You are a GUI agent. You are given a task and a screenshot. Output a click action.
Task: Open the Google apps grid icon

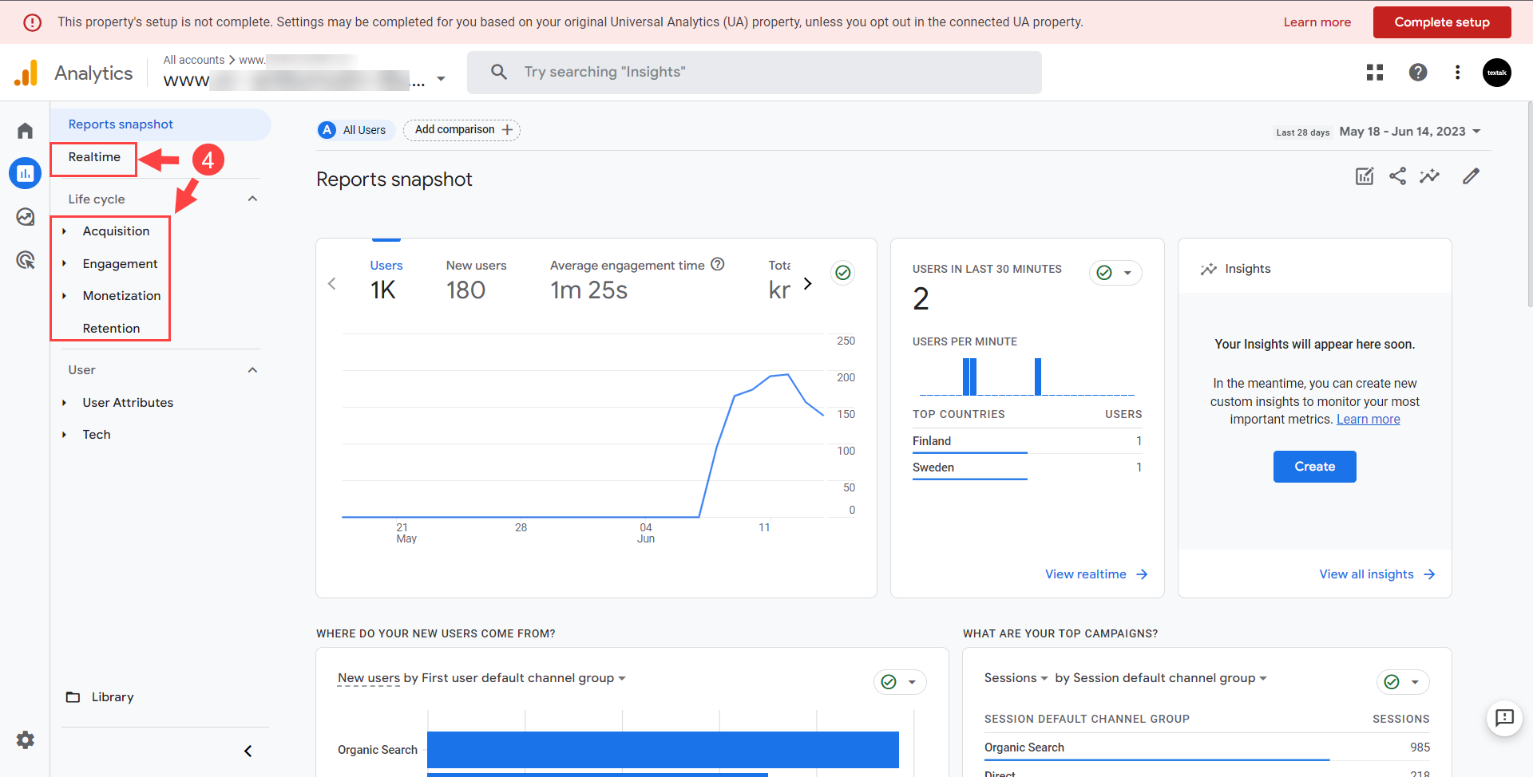coord(1374,73)
